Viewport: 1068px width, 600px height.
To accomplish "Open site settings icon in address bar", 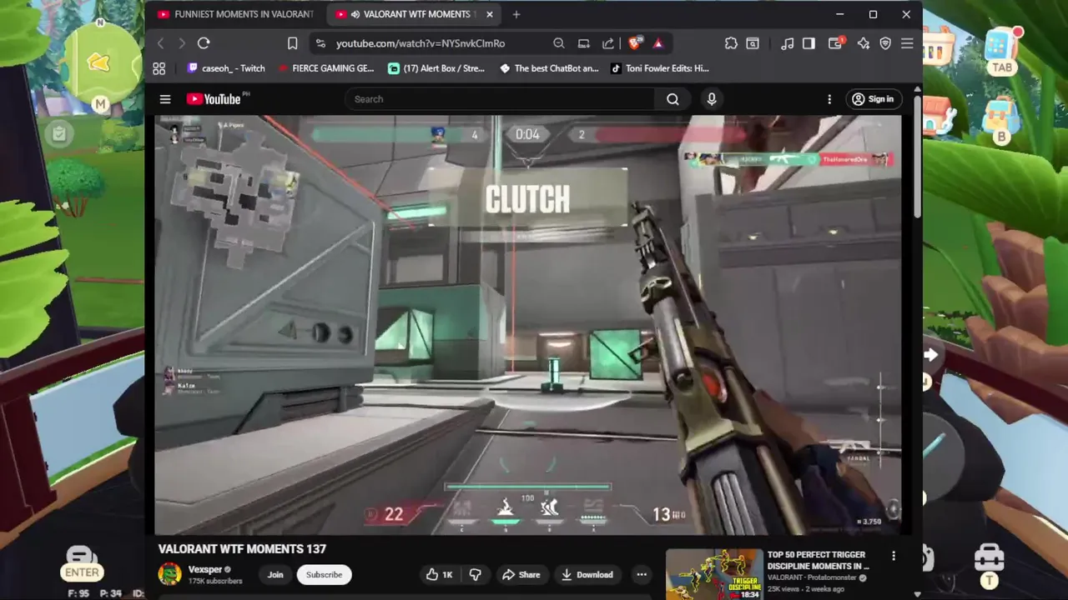I will [x=320, y=43].
